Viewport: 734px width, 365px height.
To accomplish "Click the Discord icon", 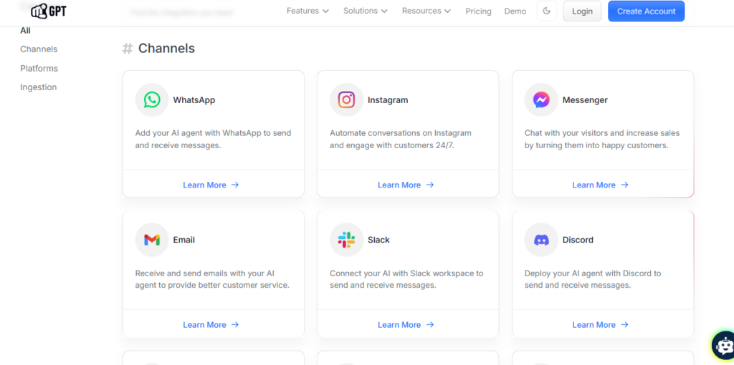I will coord(540,240).
